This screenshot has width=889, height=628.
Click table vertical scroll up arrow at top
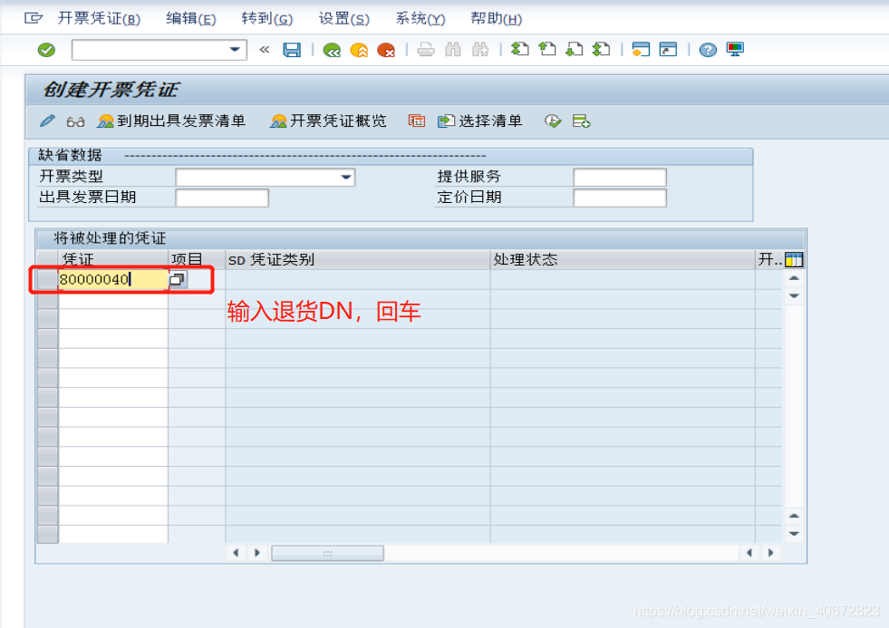tap(795, 278)
